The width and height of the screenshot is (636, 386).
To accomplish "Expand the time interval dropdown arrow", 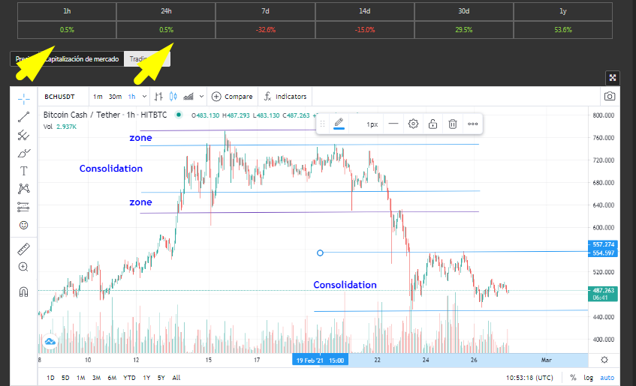I will coord(144,97).
